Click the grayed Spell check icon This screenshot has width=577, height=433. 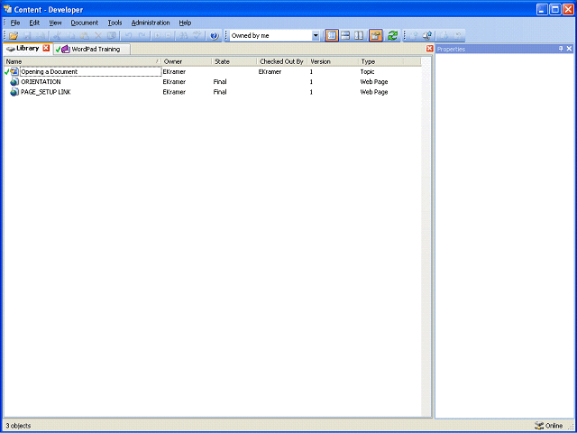pyautogui.click(x=197, y=36)
